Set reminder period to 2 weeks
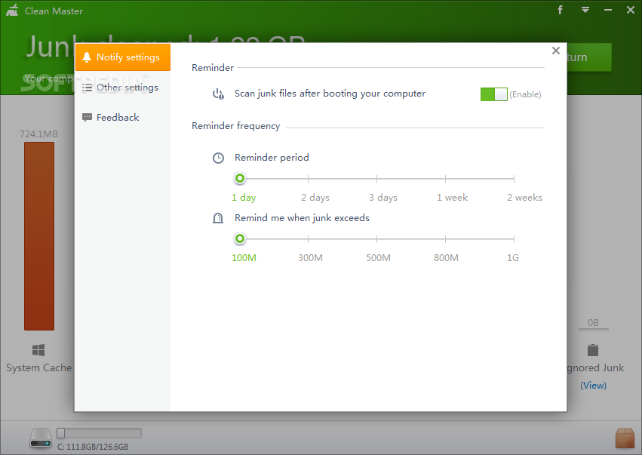 [514, 179]
